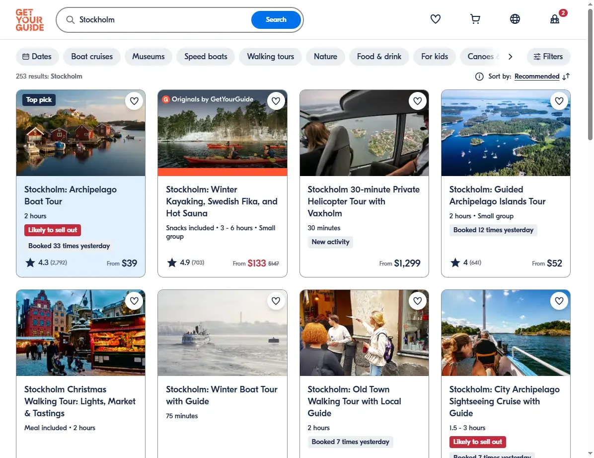Open City Archipelago Sightseeing Cruise title
This screenshot has width=594, height=458.
tap(504, 401)
